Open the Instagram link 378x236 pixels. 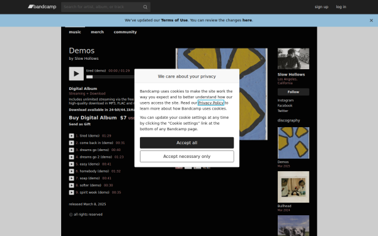coord(285,101)
